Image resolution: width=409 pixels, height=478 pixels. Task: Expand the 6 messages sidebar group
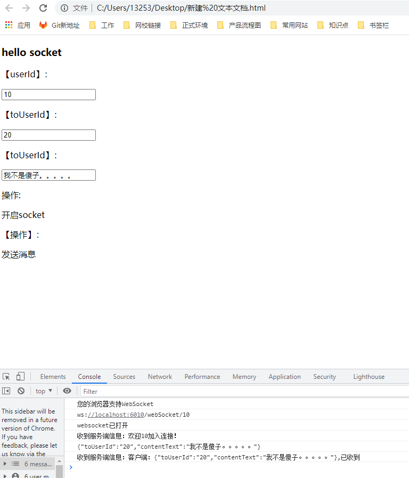tap(28, 464)
